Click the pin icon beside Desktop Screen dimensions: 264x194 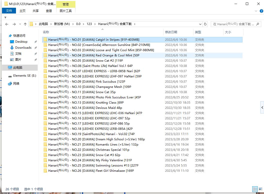(35, 42)
